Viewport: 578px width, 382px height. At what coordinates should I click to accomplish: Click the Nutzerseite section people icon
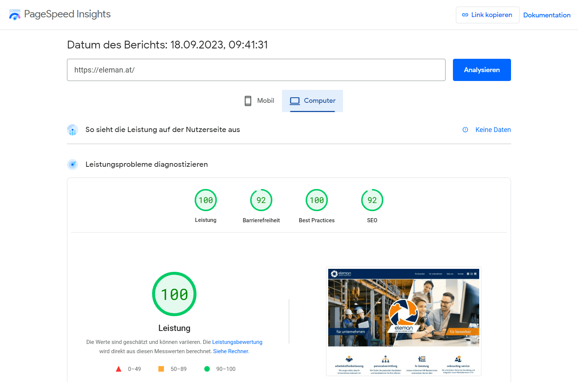pyautogui.click(x=73, y=130)
